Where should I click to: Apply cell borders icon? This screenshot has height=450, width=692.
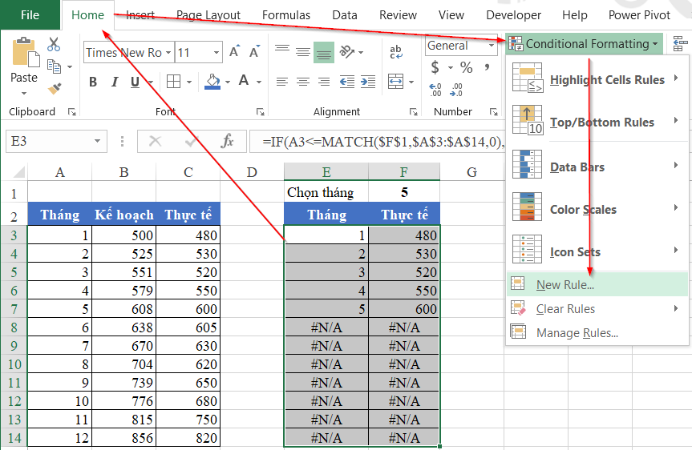173,82
